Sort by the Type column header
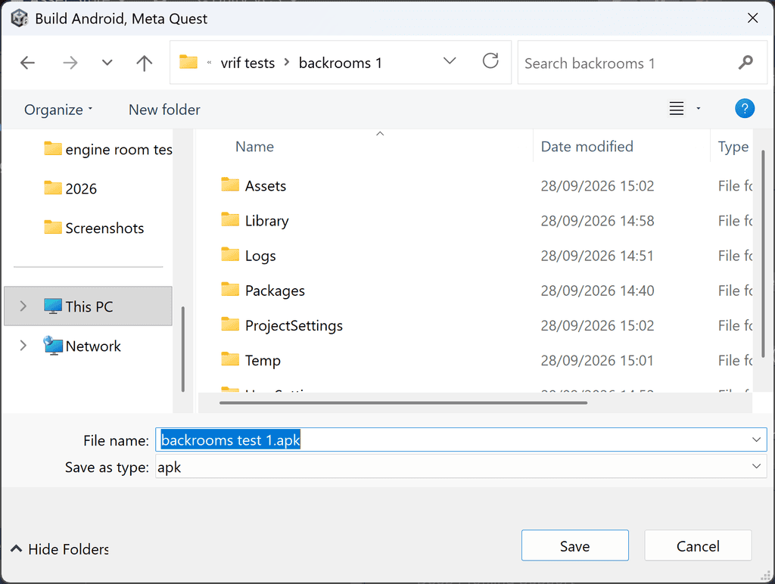The height and width of the screenshot is (584, 775). (x=733, y=147)
